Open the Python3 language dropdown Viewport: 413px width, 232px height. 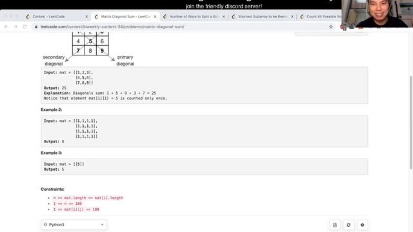coord(74,225)
